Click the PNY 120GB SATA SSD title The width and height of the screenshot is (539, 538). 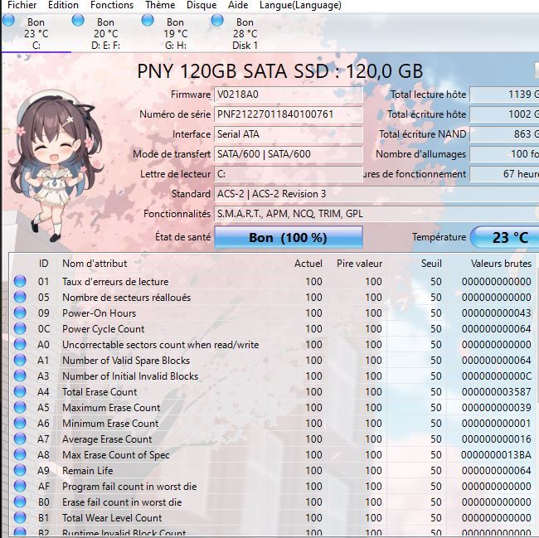click(x=279, y=71)
